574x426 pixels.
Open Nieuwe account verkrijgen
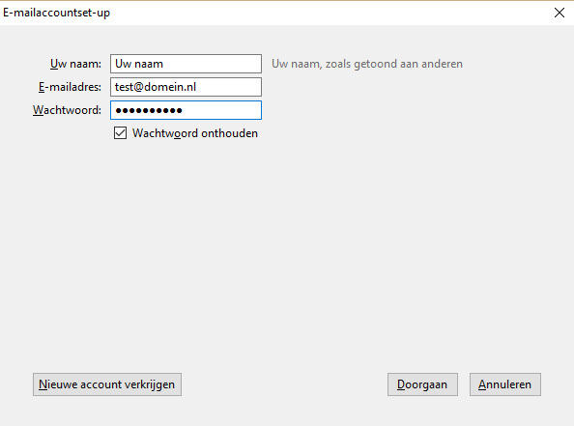click(x=107, y=384)
